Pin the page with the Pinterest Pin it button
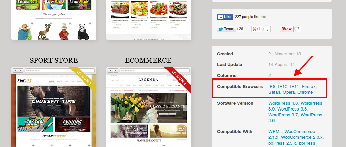 click(287, 29)
